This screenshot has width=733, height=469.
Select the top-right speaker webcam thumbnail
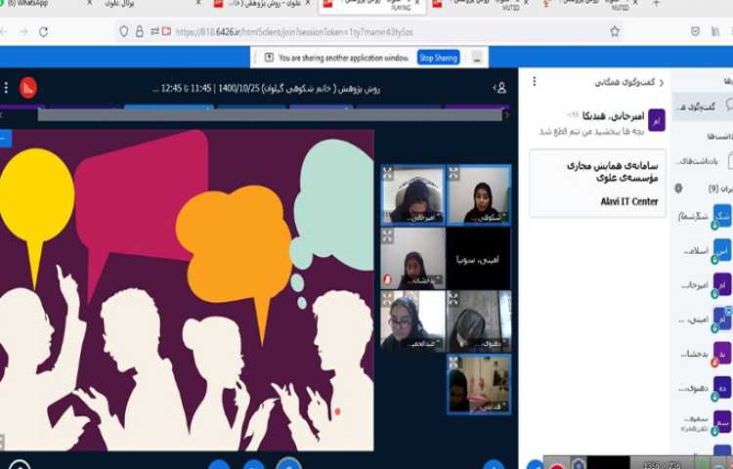point(479,194)
